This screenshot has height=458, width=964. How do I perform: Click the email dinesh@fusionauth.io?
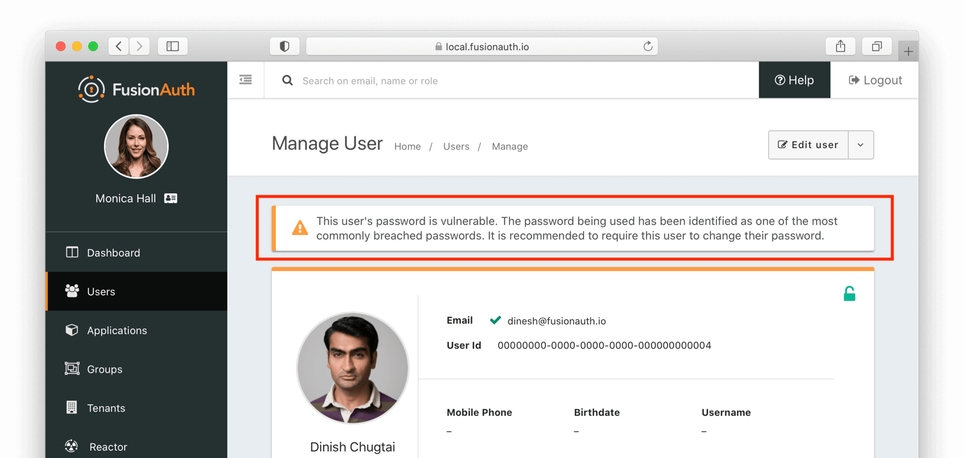557,321
